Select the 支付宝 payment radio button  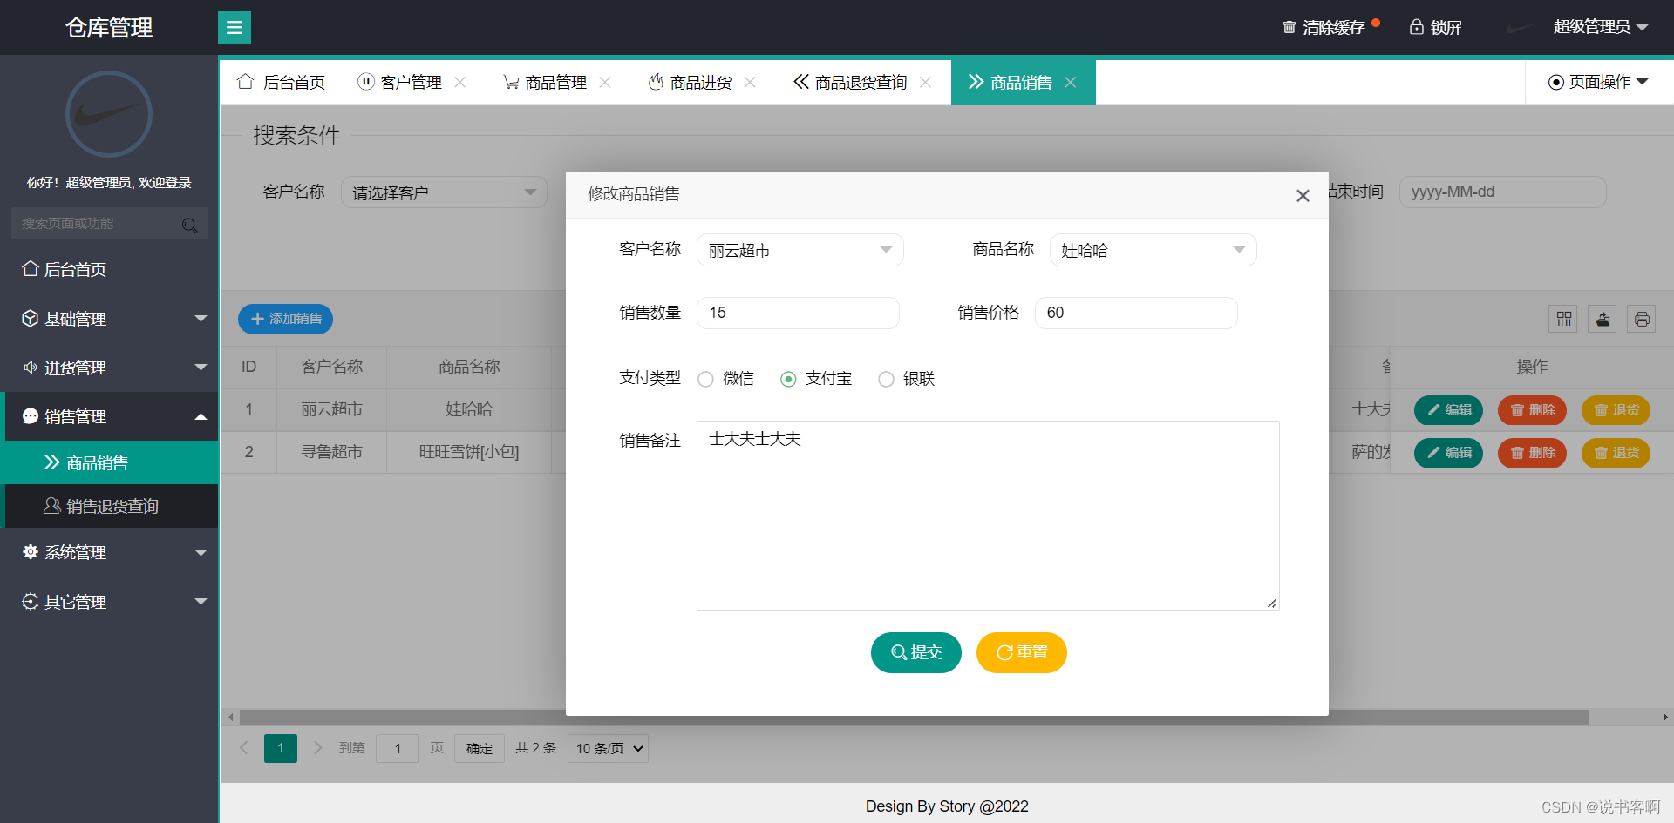pyautogui.click(x=788, y=379)
